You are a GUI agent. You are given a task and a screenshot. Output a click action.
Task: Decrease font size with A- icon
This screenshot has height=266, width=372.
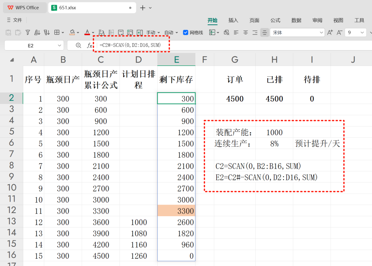tap(340, 32)
